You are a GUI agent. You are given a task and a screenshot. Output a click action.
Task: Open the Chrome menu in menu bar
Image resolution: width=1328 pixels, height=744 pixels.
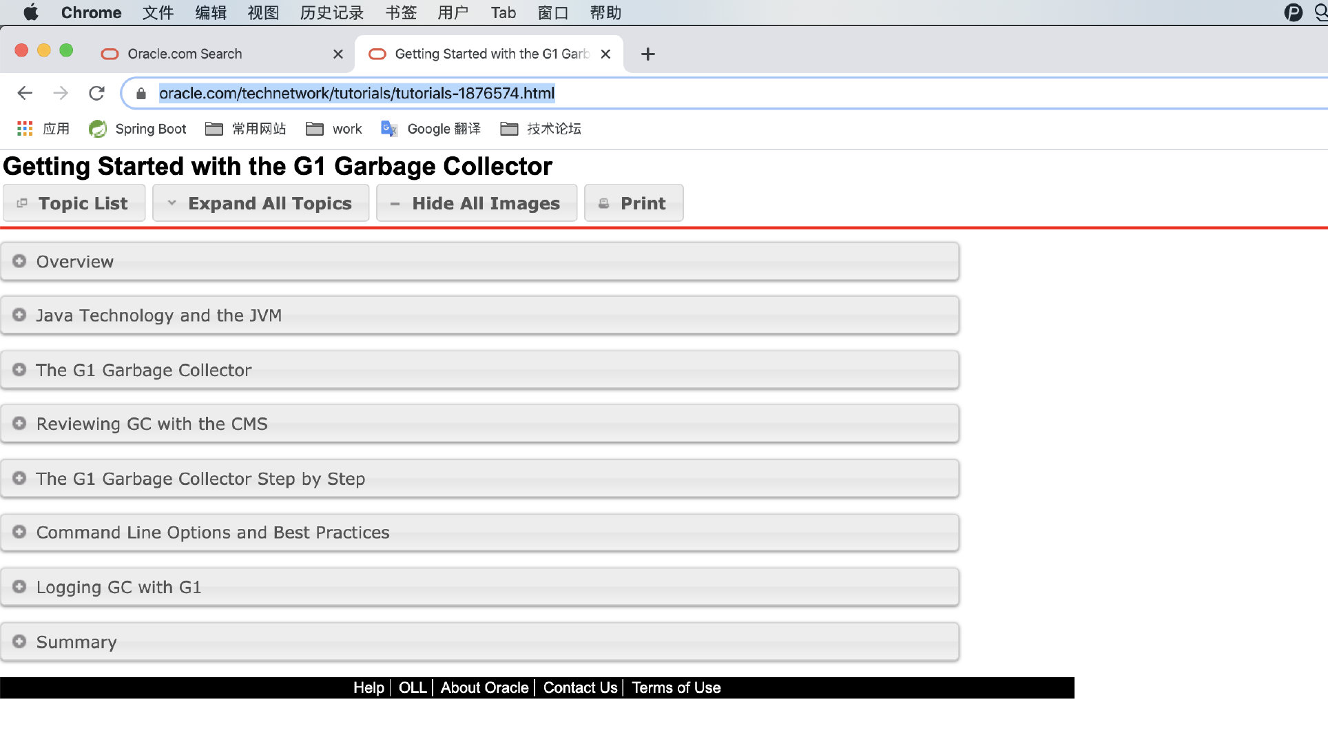tap(91, 12)
